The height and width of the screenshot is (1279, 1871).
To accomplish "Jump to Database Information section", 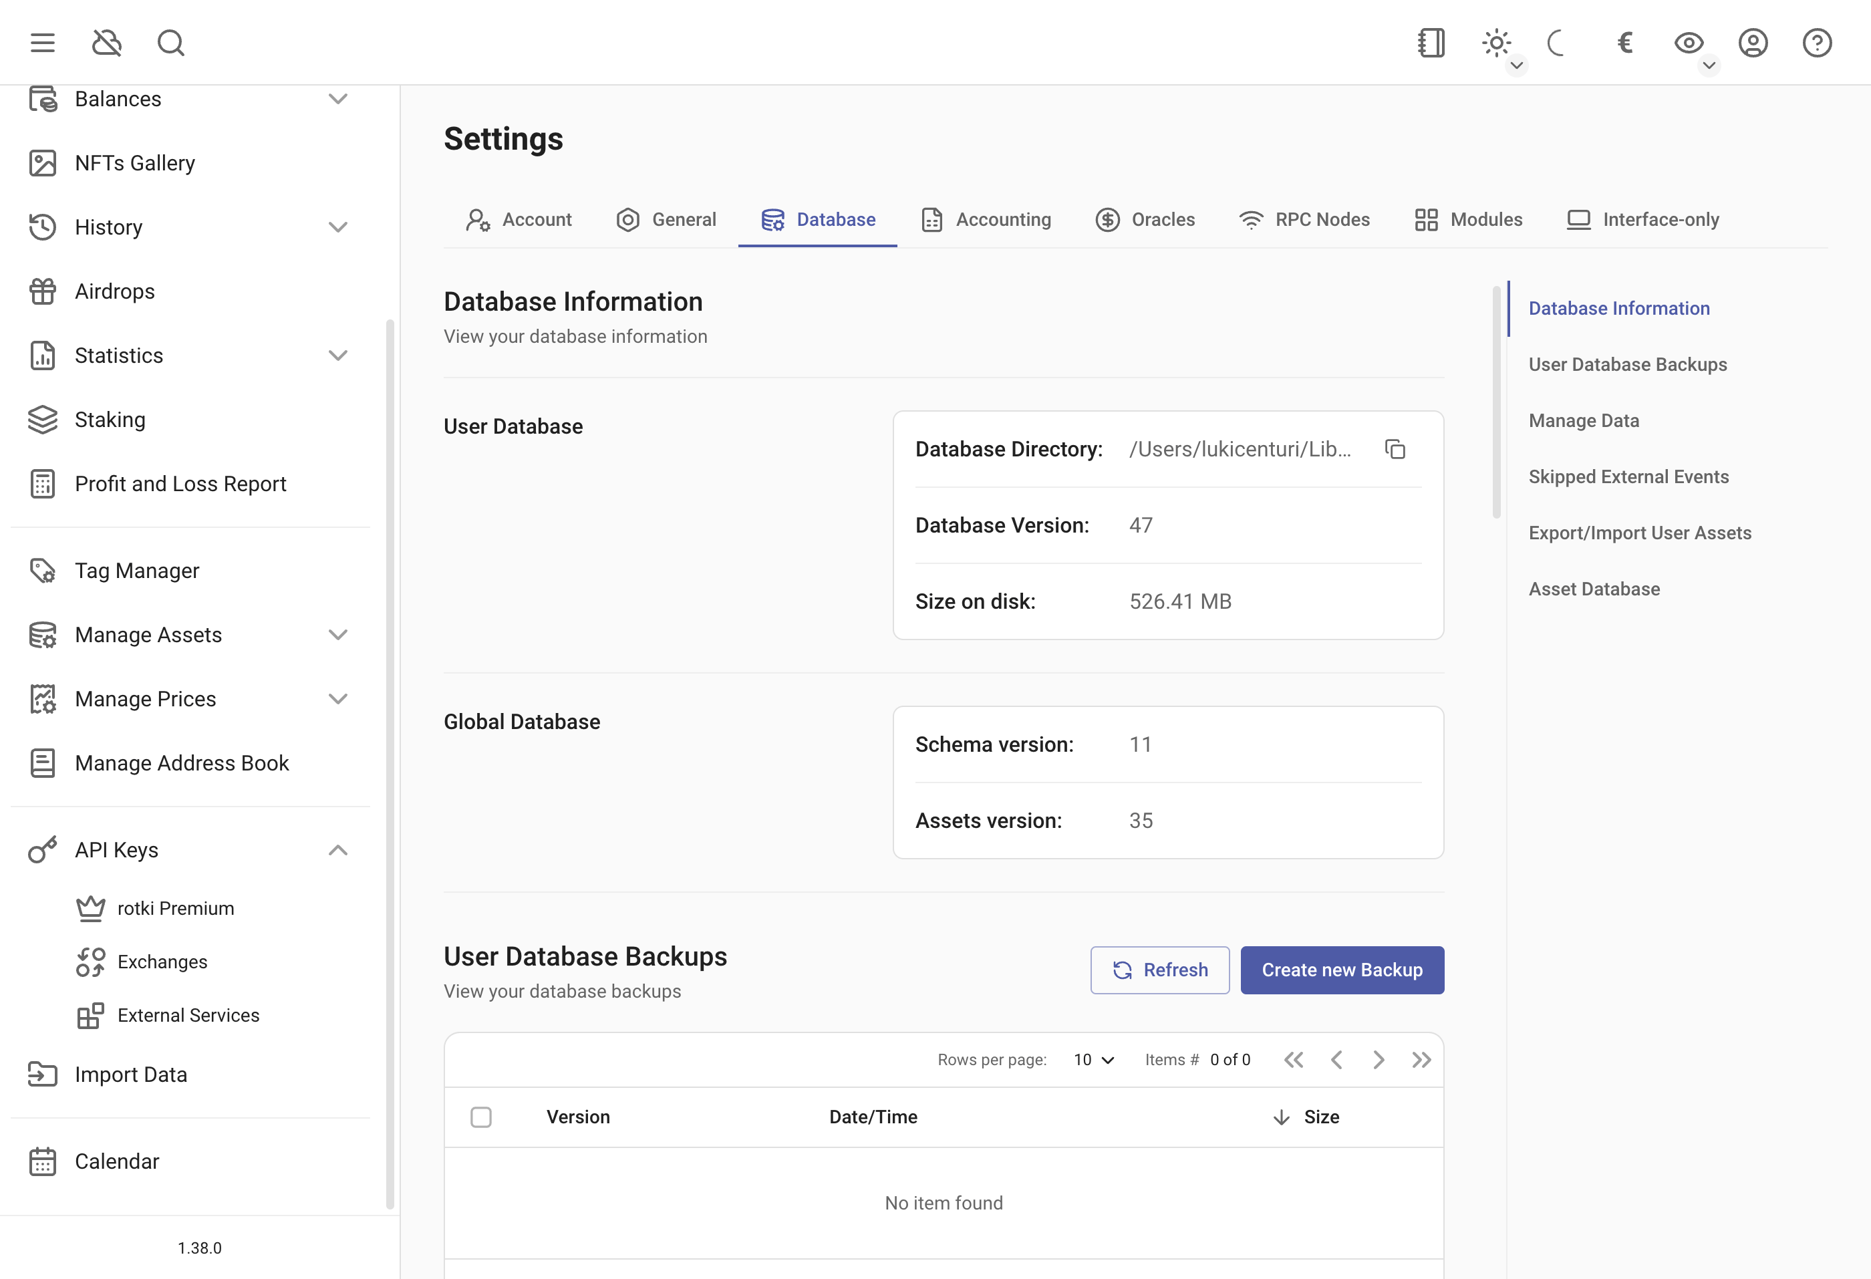I will click(1619, 308).
